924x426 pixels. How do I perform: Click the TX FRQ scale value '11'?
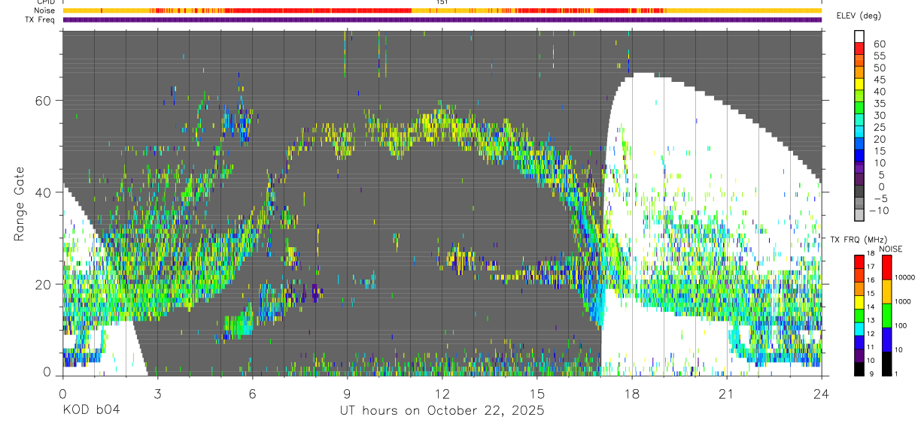coord(871,348)
